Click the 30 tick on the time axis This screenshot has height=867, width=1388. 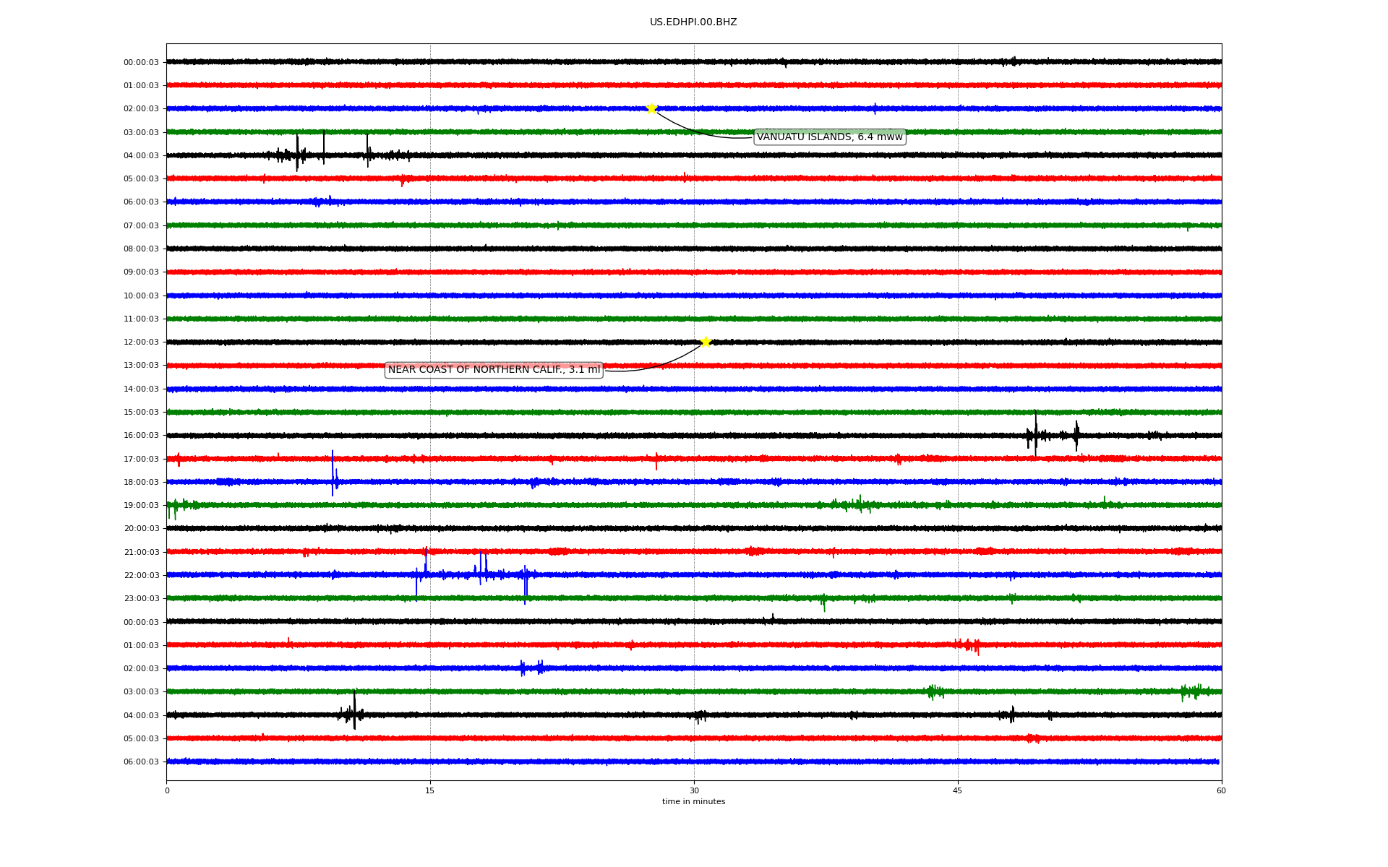pyautogui.click(x=694, y=790)
